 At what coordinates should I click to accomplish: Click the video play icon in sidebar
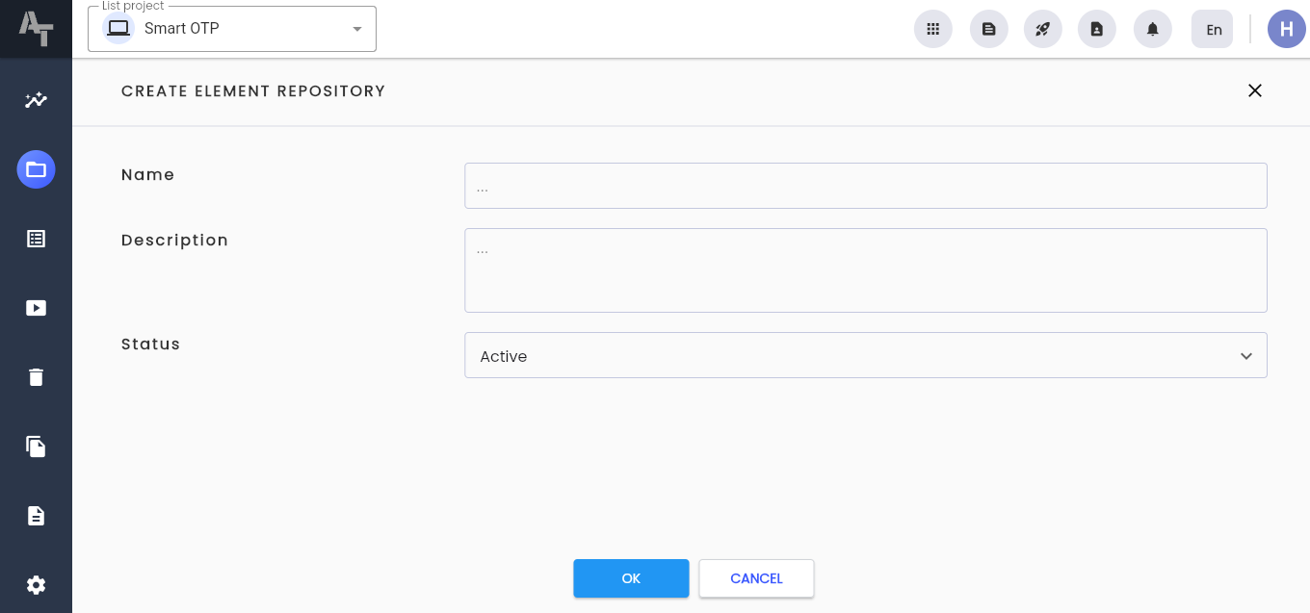point(36,308)
